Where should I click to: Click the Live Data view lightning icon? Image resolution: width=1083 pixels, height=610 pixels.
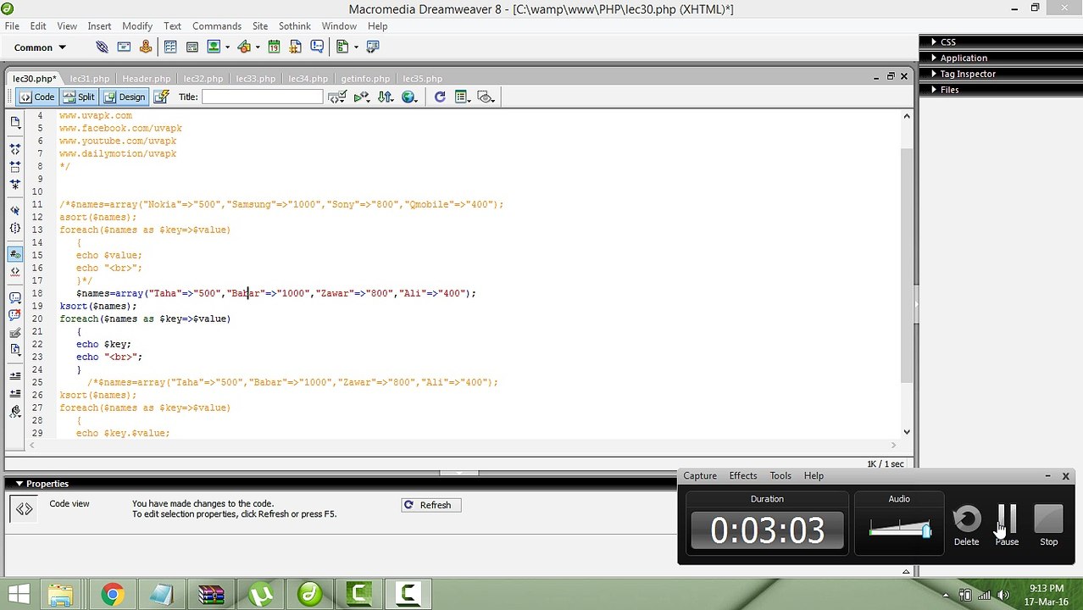[161, 97]
